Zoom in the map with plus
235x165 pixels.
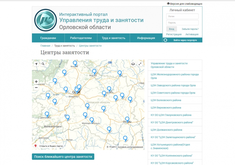(x=36, y=82)
